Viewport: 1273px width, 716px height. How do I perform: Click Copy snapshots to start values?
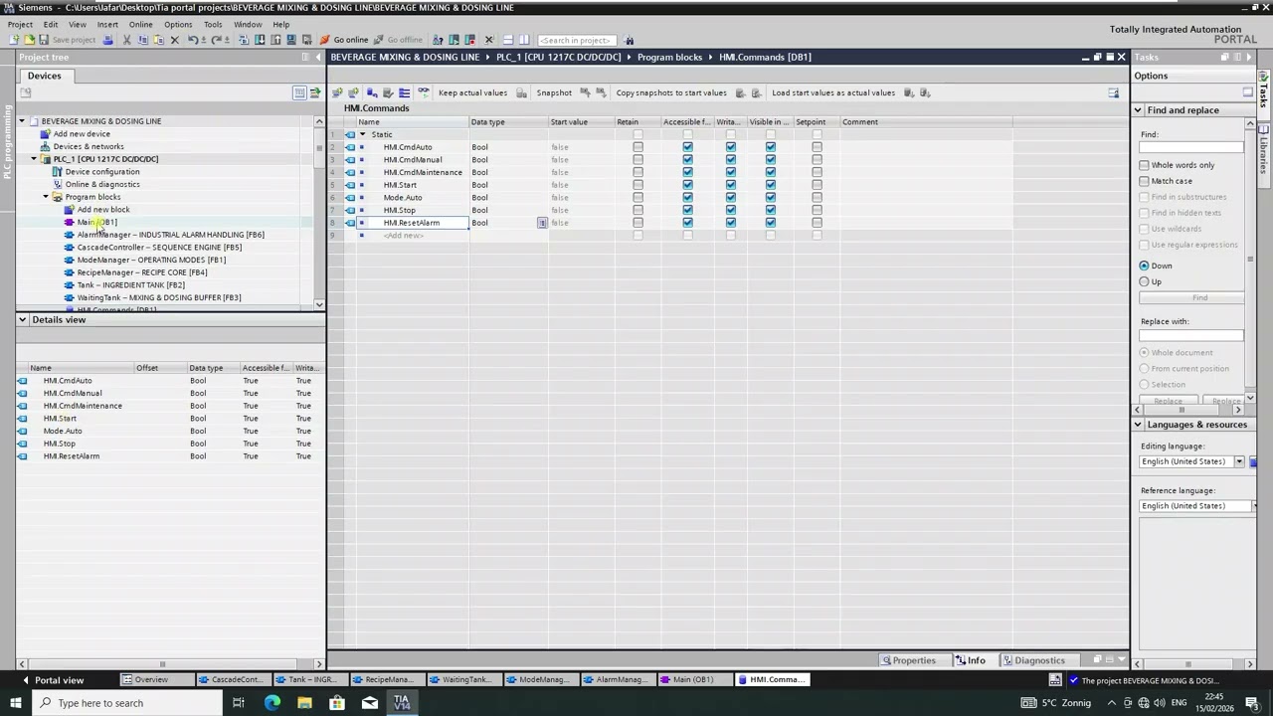tap(671, 92)
